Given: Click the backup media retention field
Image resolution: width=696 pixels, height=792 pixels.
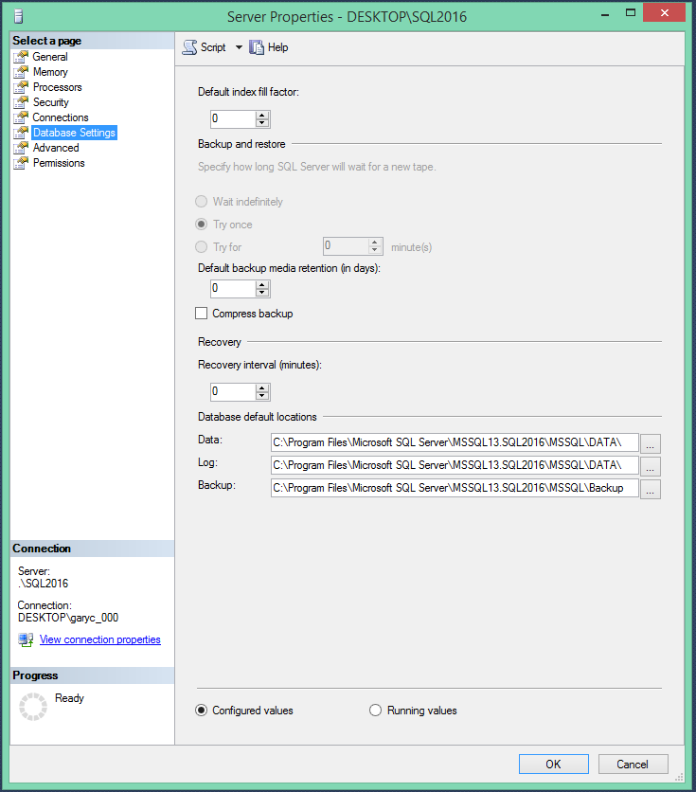Looking at the screenshot, I should click(233, 288).
